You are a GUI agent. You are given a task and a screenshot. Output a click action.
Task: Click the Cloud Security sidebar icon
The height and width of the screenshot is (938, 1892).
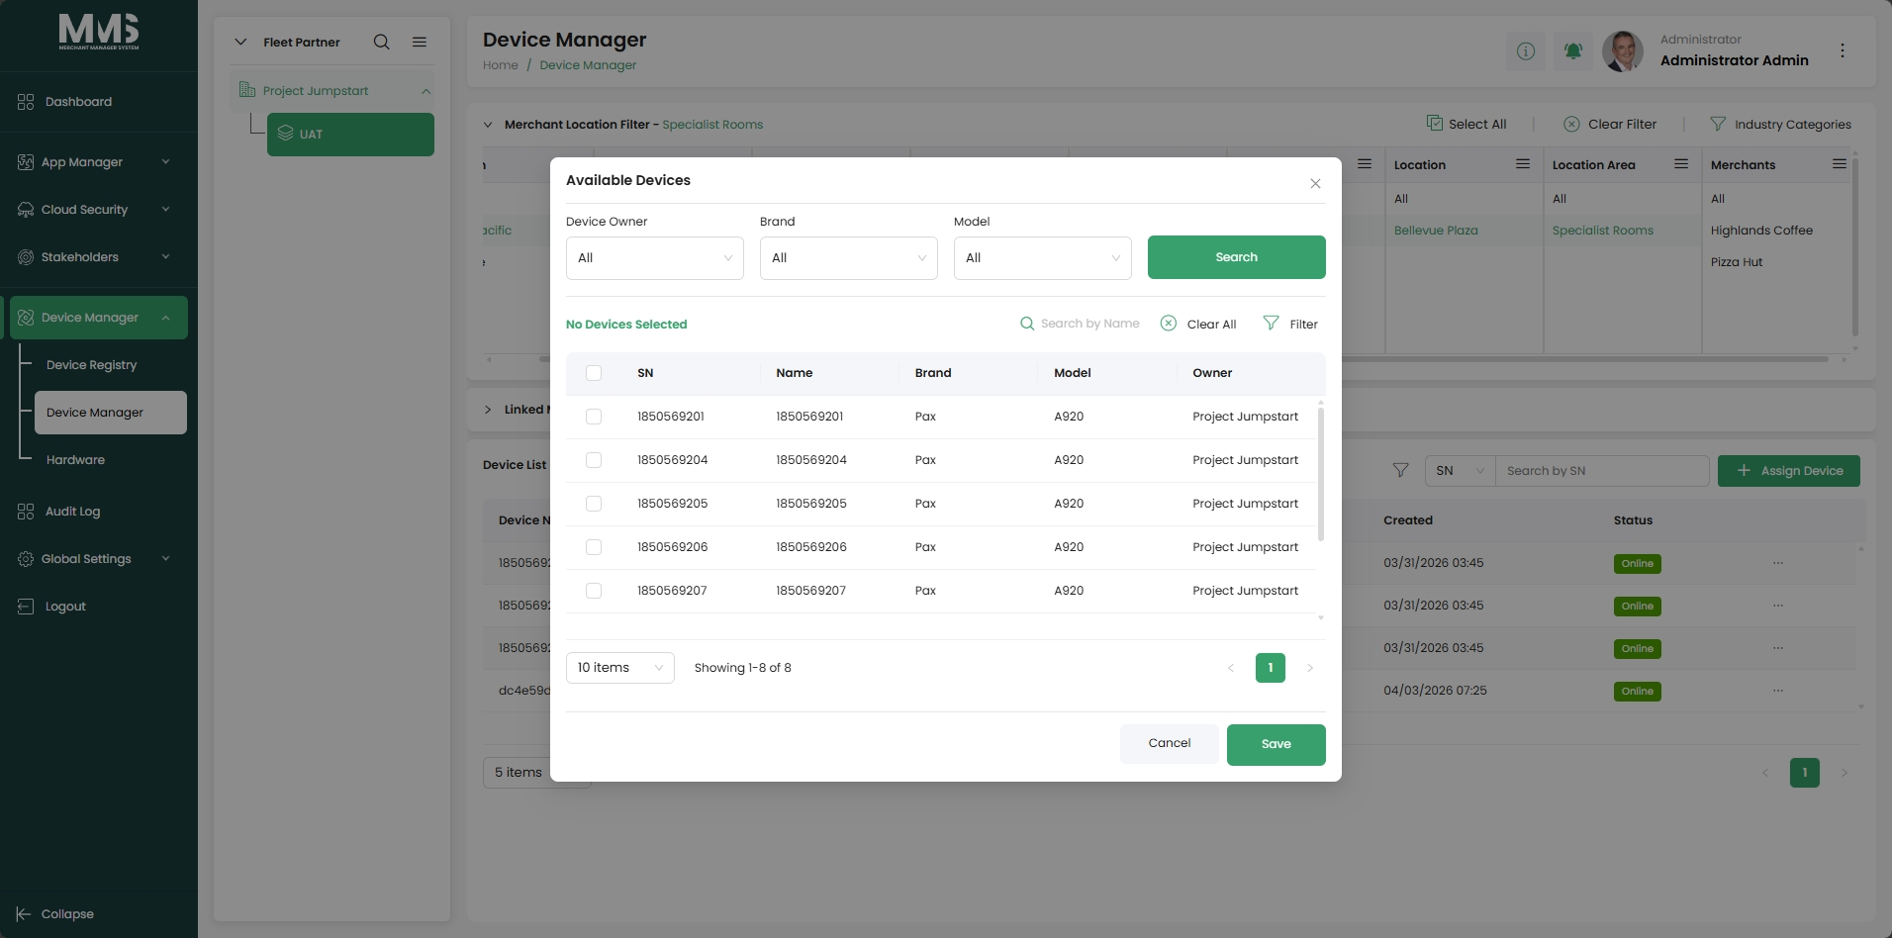26,210
